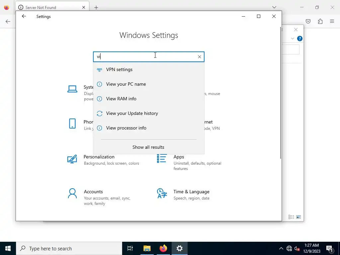Open Firefox extensions puzzle icon

(320, 21)
